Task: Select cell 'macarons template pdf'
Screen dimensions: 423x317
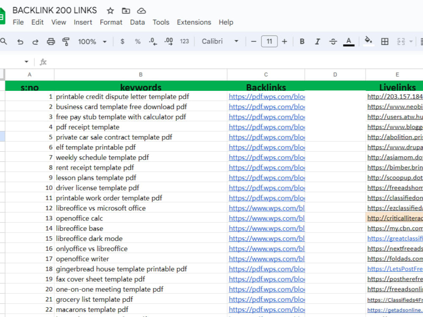Action: pos(140,309)
